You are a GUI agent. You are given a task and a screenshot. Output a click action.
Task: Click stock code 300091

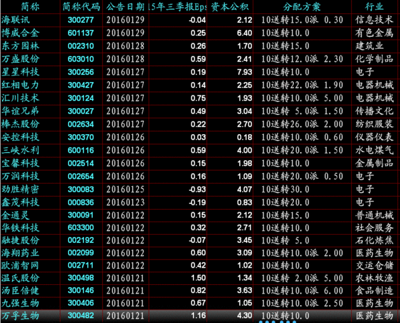click(81, 215)
